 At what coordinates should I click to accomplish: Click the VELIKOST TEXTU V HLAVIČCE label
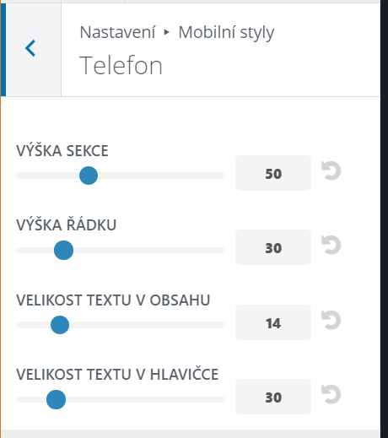tap(117, 374)
